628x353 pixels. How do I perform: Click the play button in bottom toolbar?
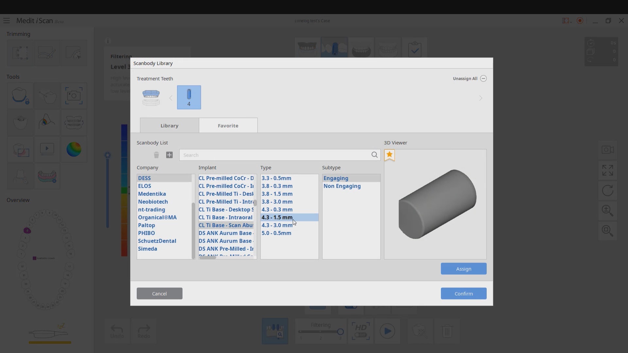[387, 331]
